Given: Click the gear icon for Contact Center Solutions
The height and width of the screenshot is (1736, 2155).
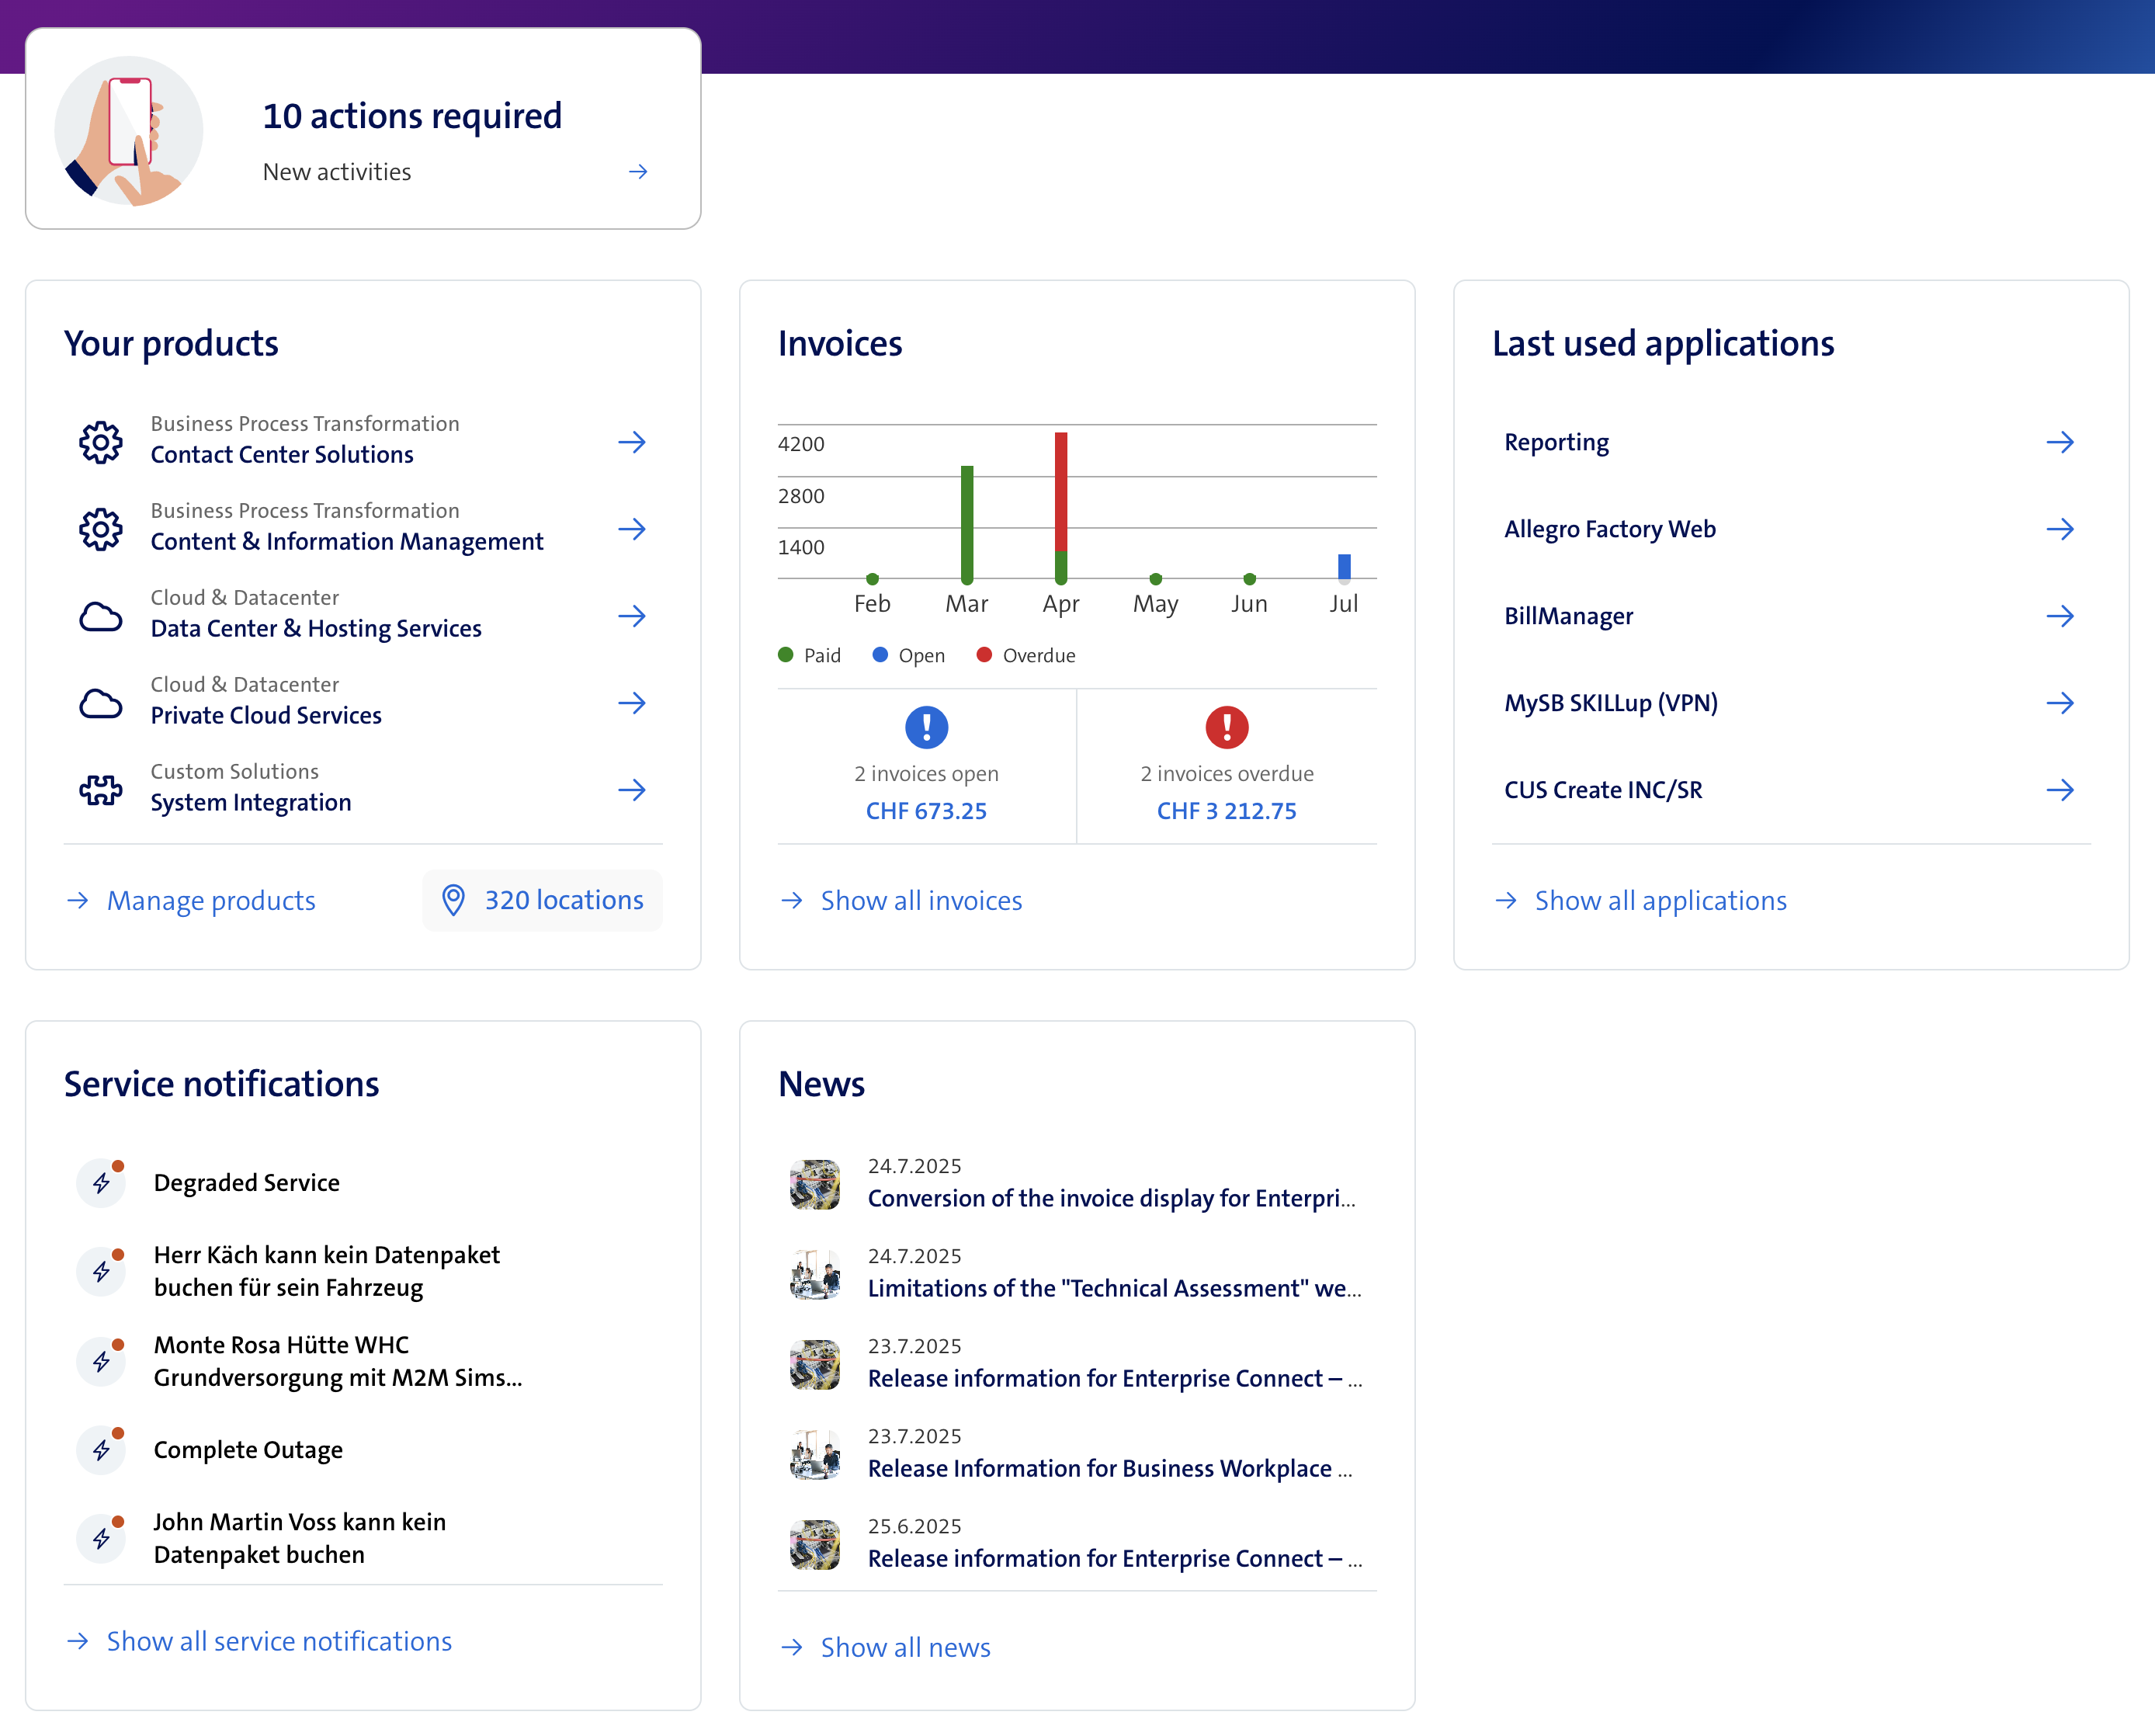Looking at the screenshot, I should (x=101, y=441).
